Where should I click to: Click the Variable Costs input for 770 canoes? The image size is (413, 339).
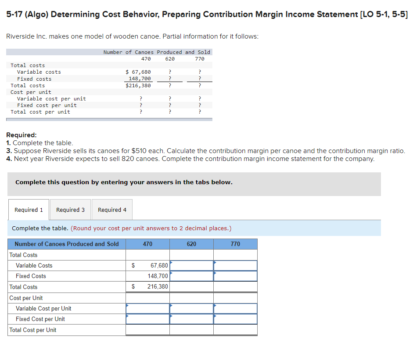tap(235, 265)
